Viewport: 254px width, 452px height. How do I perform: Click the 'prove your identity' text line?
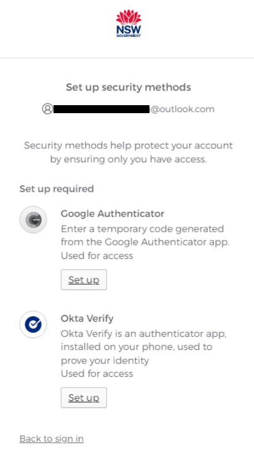(x=105, y=360)
